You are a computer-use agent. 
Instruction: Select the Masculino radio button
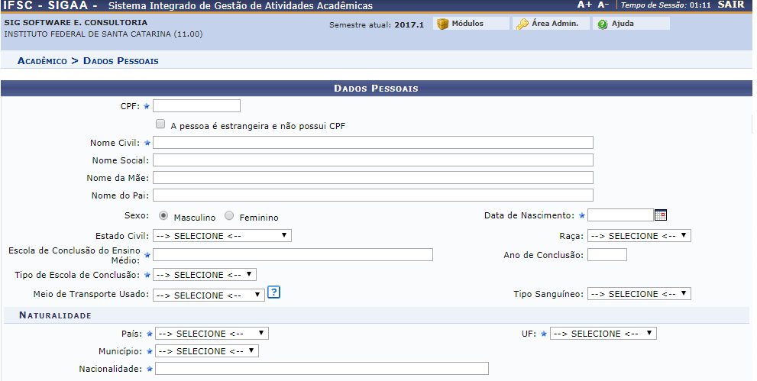click(163, 216)
